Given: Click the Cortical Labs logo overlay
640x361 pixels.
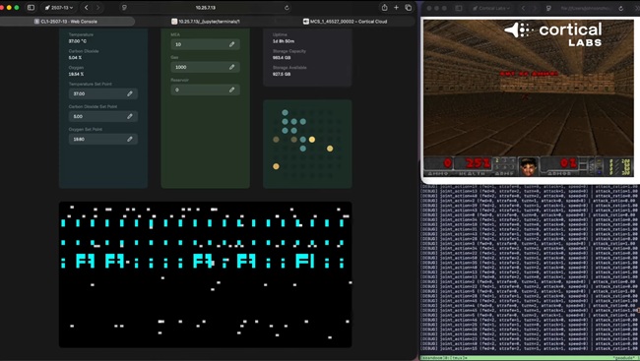Looking at the screenshot, I should [553, 34].
